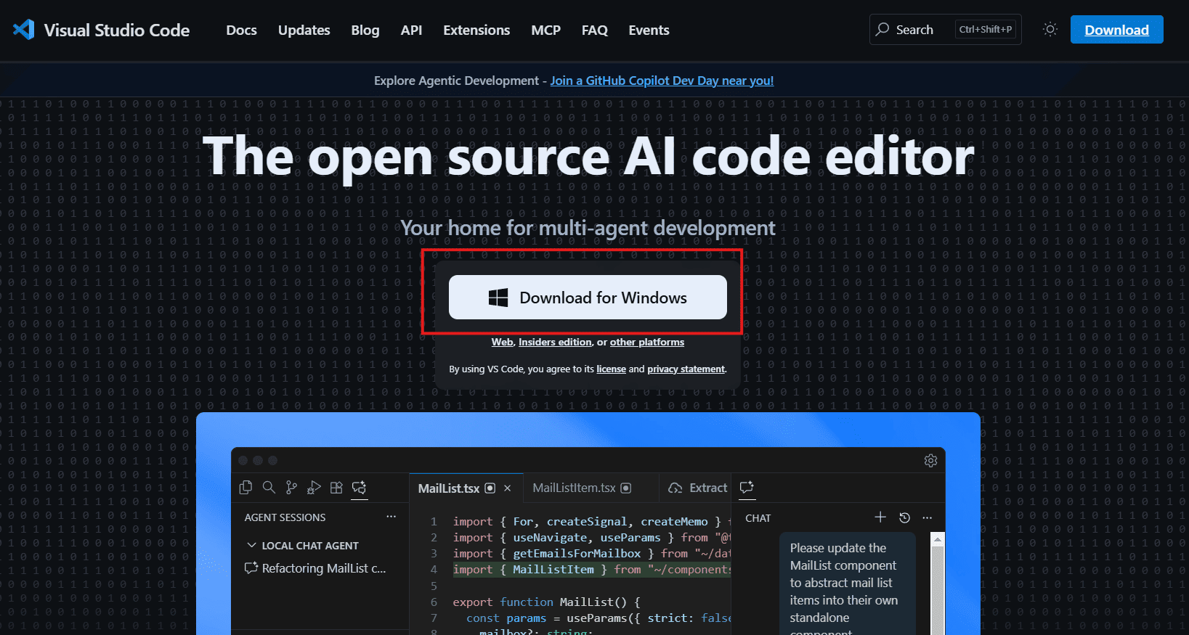Click the magnifier icon in the Search box
The height and width of the screenshot is (635, 1189).
[x=882, y=30]
